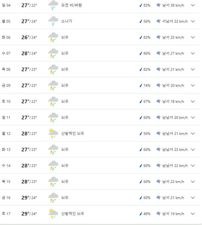Show details for 토 17 using chevron
Screen dimensions: 202x225
pos(193,214)
